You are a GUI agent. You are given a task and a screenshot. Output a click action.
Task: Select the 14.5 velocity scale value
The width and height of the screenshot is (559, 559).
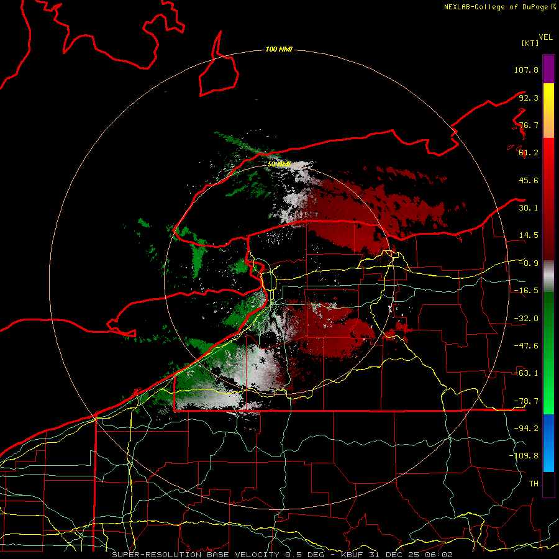click(x=529, y=235)
